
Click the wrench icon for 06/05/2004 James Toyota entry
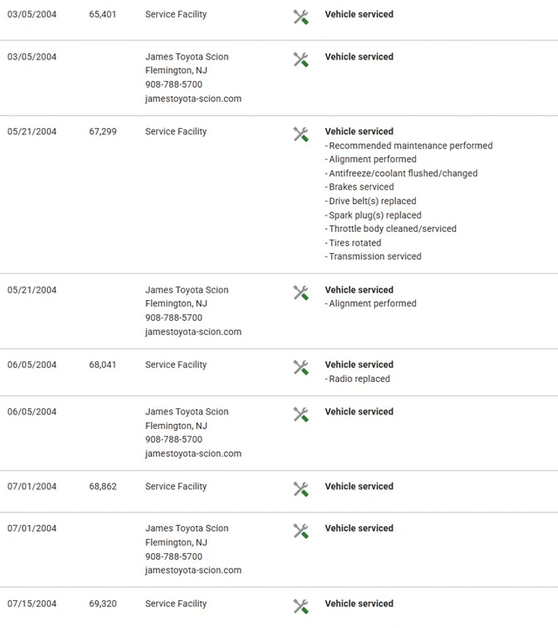coord(301,414)
